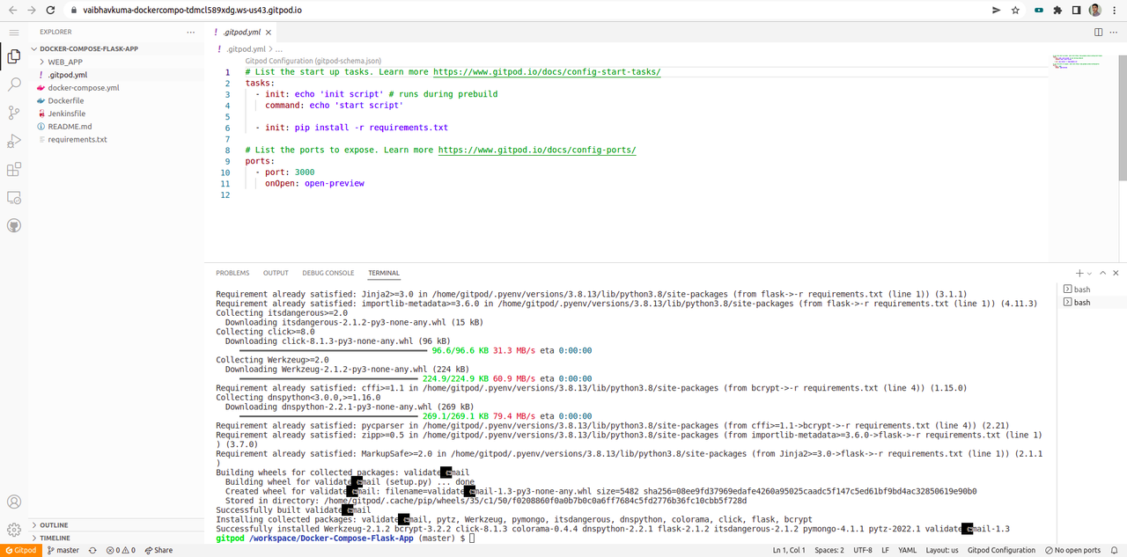The width and height of the screenshot is (1127, 557).
Task: Open the Manage gear icon
Action: (x=14, y=530)
